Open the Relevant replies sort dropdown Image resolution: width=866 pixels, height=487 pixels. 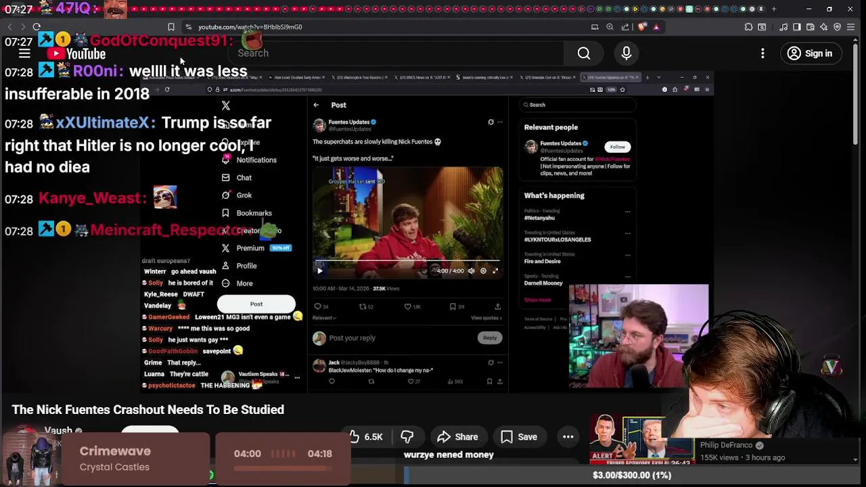click(x=324, y=318)
